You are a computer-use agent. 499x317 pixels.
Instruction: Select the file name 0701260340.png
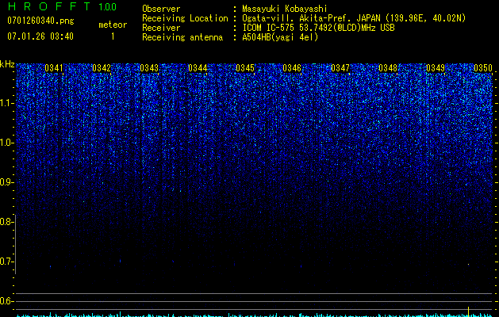click(x=40, y=21)
